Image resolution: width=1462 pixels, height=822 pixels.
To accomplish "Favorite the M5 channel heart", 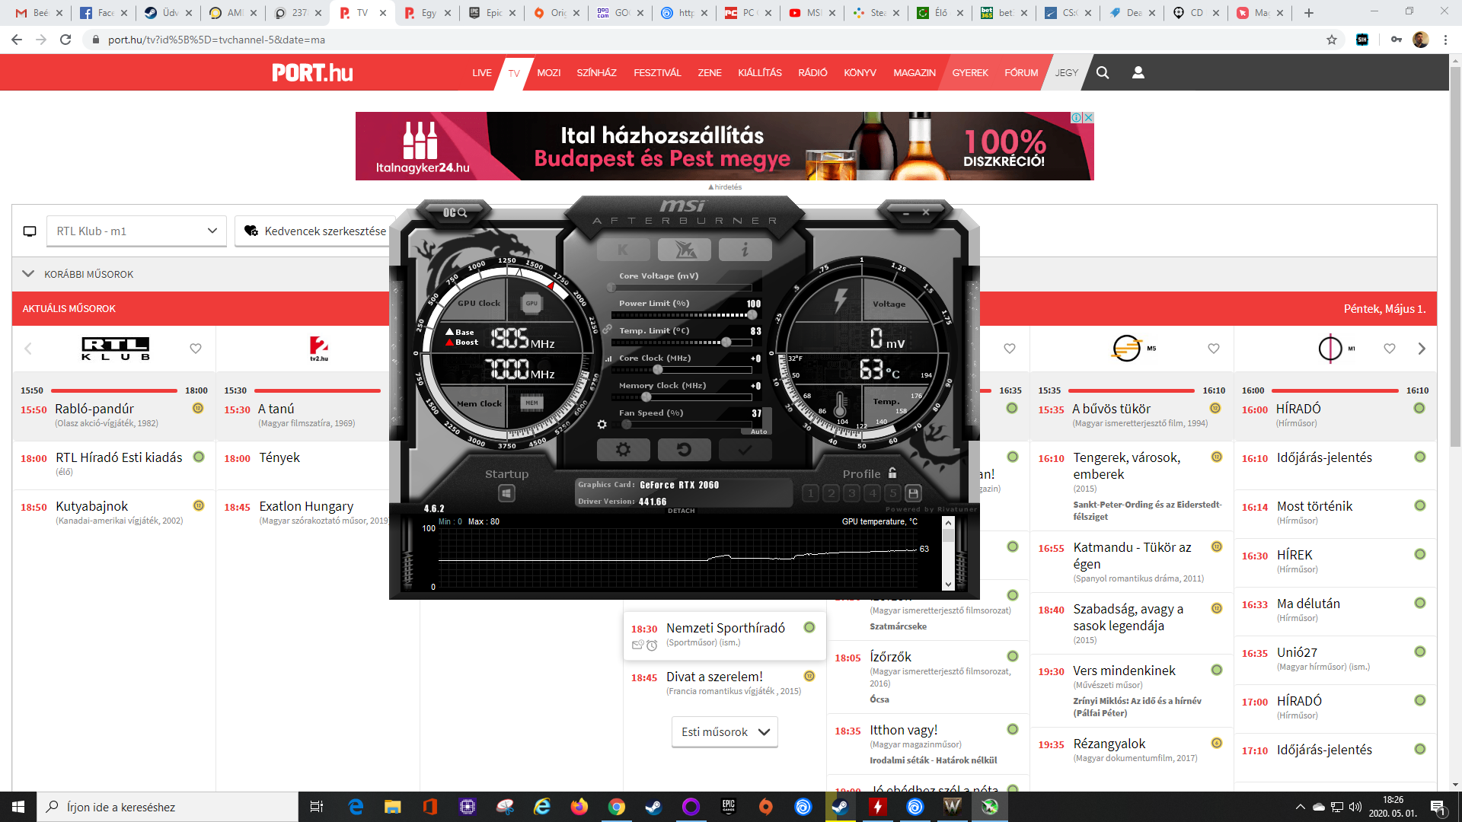I will (x=1214, y=349).
